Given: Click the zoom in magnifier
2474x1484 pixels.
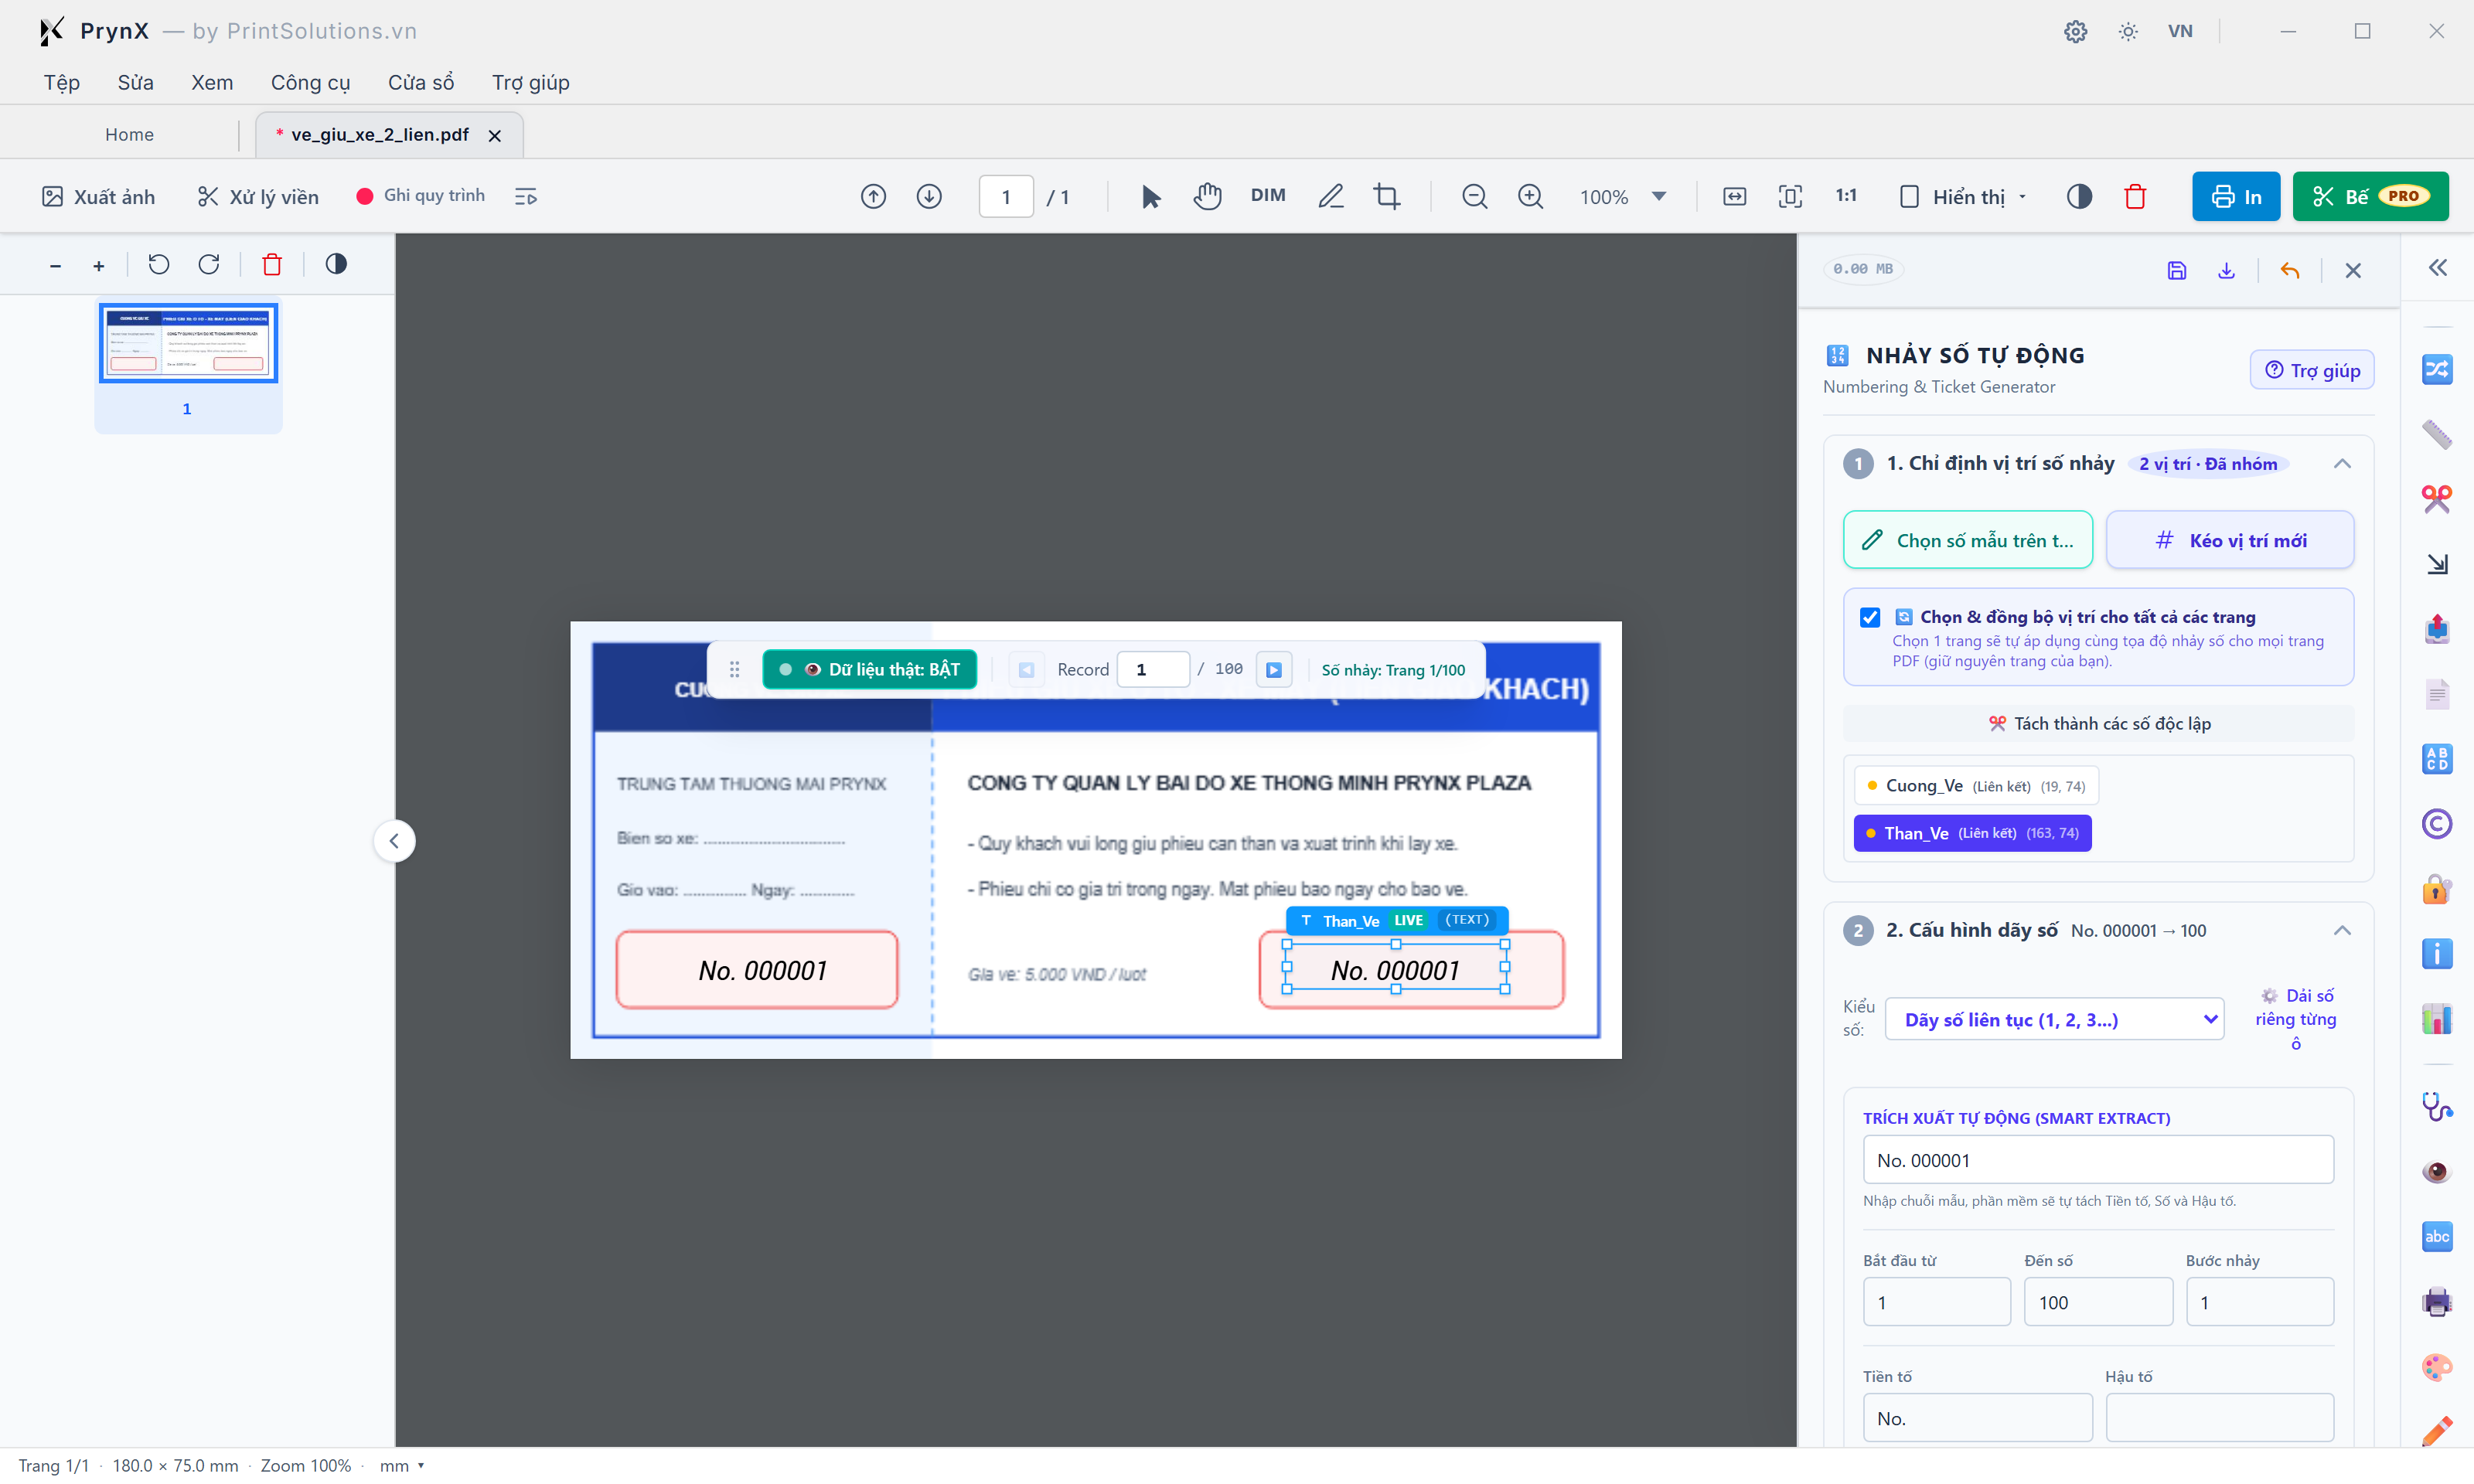Looking at the screenshot, I should (1530, 197).
